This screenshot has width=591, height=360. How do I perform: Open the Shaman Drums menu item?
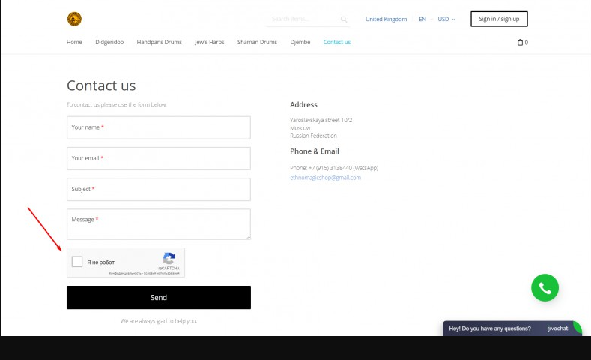pyautogui.click(x=257, y=42)
